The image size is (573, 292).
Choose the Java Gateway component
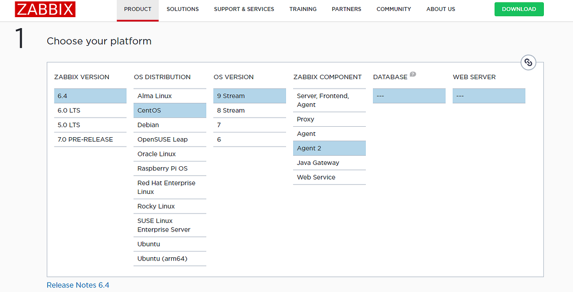point(318,162)
